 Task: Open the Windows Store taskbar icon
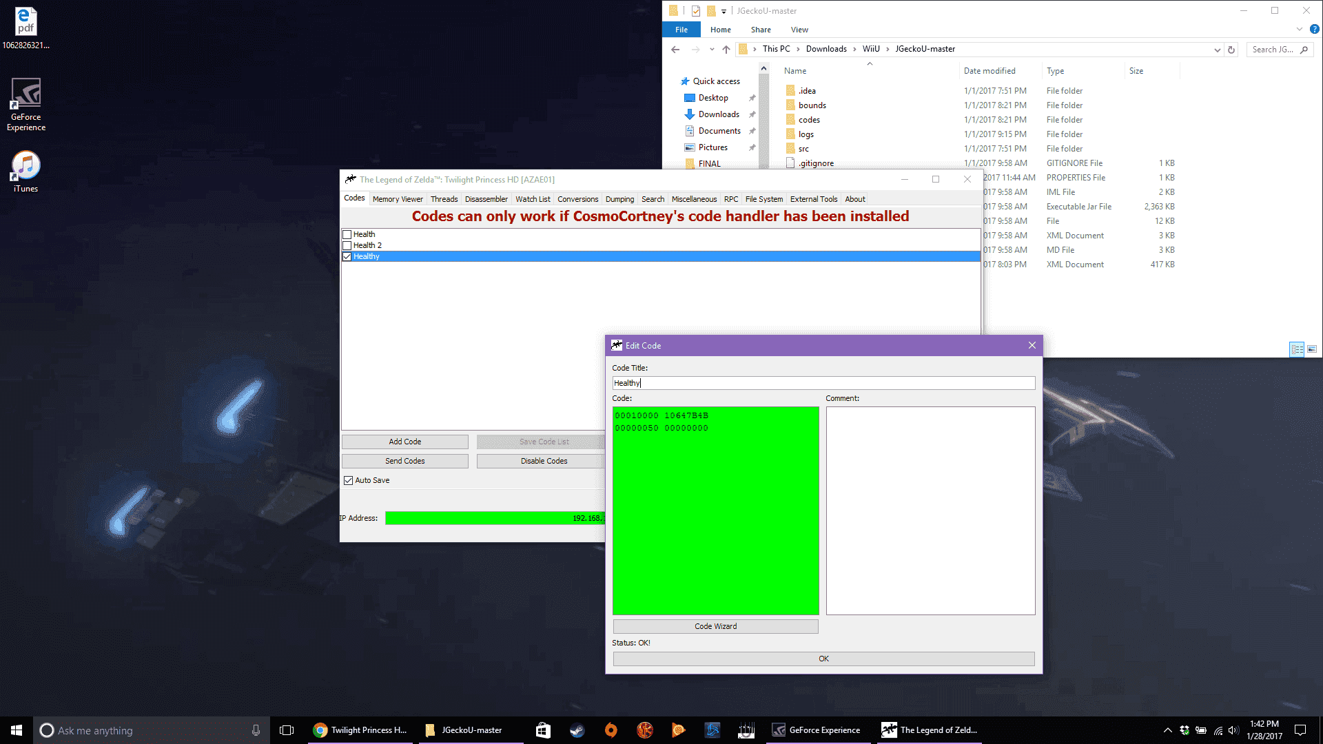point(543,730)
